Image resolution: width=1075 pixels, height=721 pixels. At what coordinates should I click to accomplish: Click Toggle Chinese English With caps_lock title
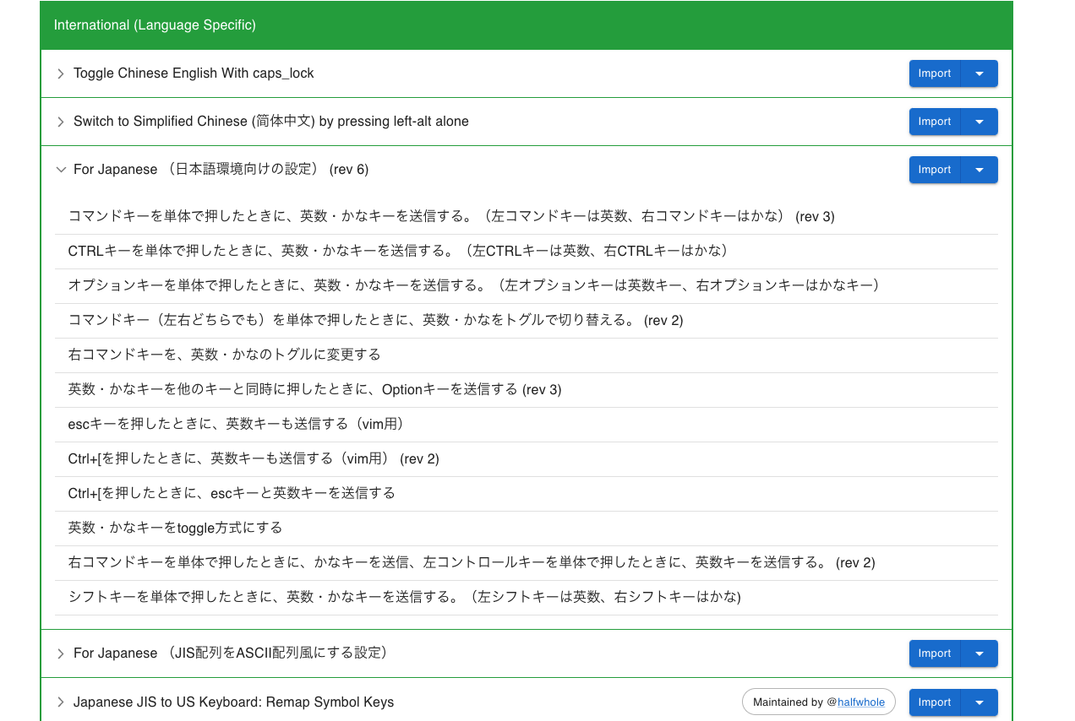[x=194, y=73]
